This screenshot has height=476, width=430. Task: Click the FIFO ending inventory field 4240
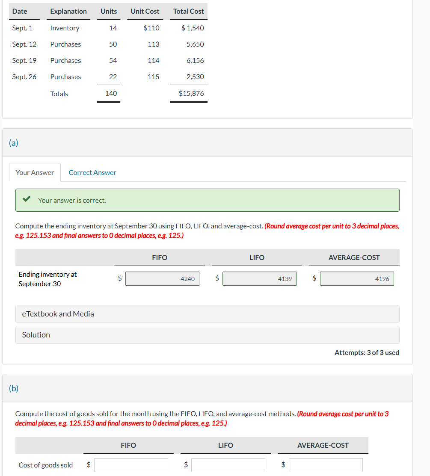(x=162, y=279)
